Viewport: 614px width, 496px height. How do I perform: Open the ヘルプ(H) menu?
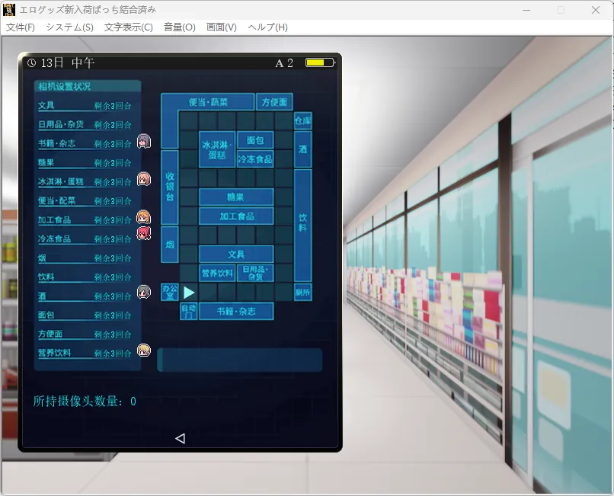[267, 27]
